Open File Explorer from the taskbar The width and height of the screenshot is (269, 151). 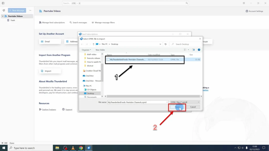point(57,148)
